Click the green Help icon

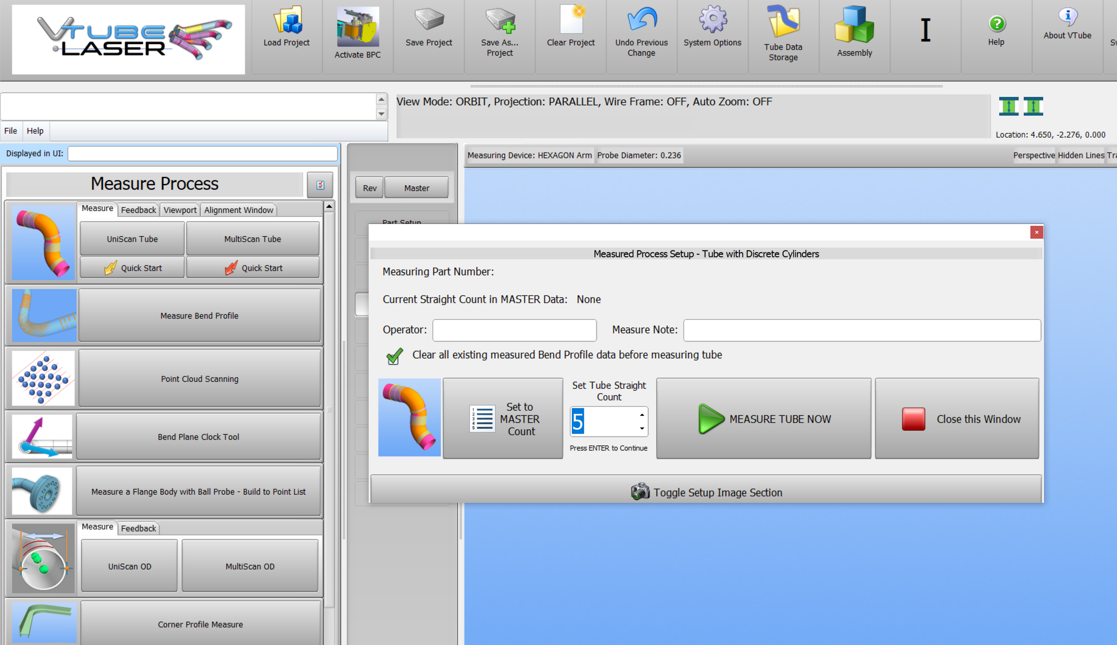tap(996, 24)
